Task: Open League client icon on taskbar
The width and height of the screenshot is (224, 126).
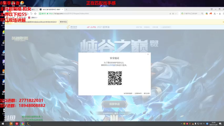Action: 28,124
